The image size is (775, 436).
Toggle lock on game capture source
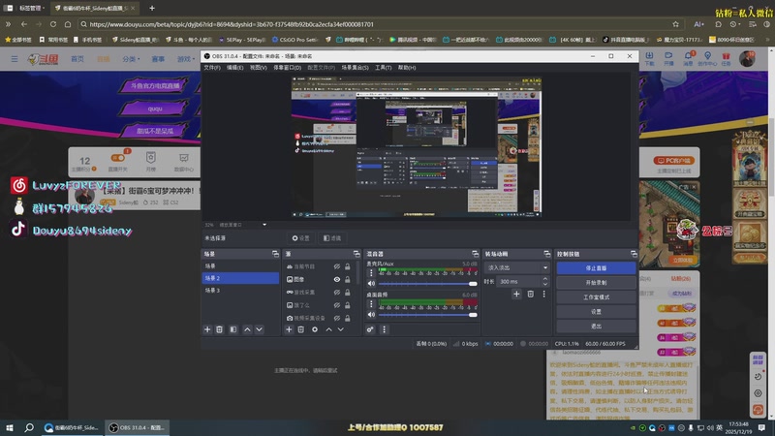coord(348,293)
